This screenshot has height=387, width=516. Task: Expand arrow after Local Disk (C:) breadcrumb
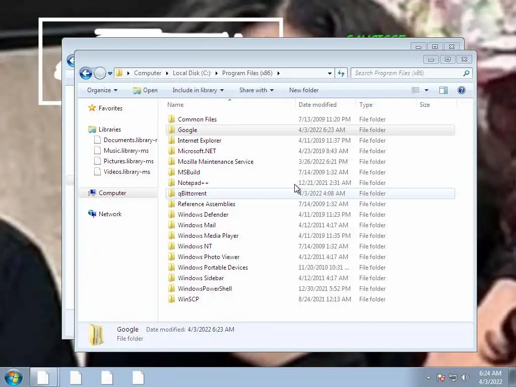(x=217, y=73)
